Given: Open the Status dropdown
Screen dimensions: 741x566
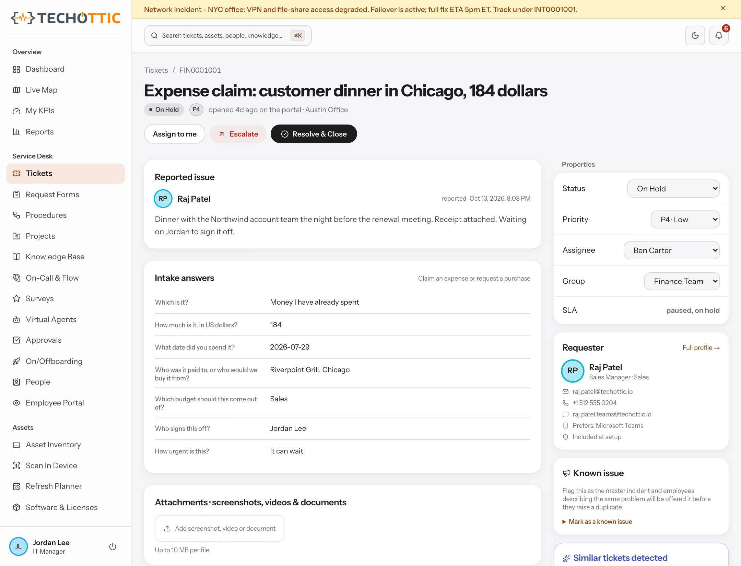Looking at the screenshot, I should point(673,189).
